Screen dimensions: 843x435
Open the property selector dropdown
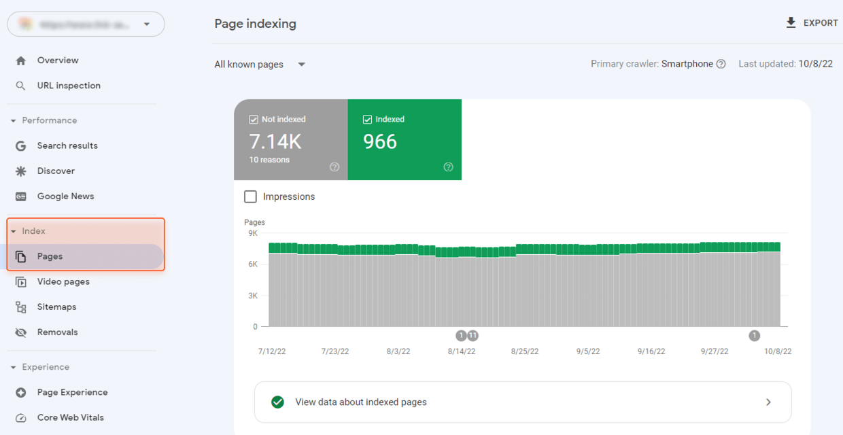(x=146, y=24)
